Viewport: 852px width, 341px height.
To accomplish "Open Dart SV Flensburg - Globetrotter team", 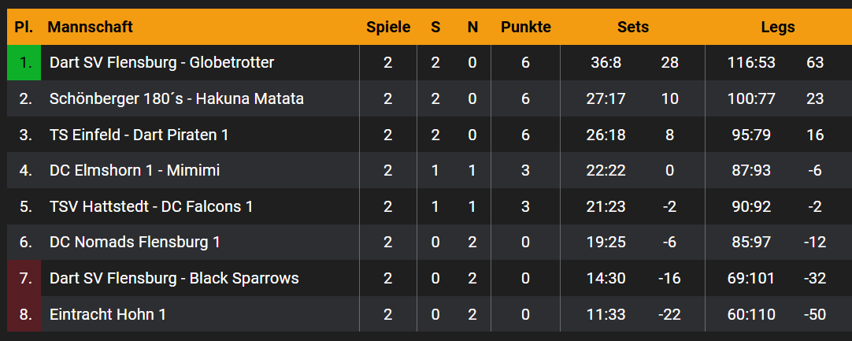I will point(161,63).
